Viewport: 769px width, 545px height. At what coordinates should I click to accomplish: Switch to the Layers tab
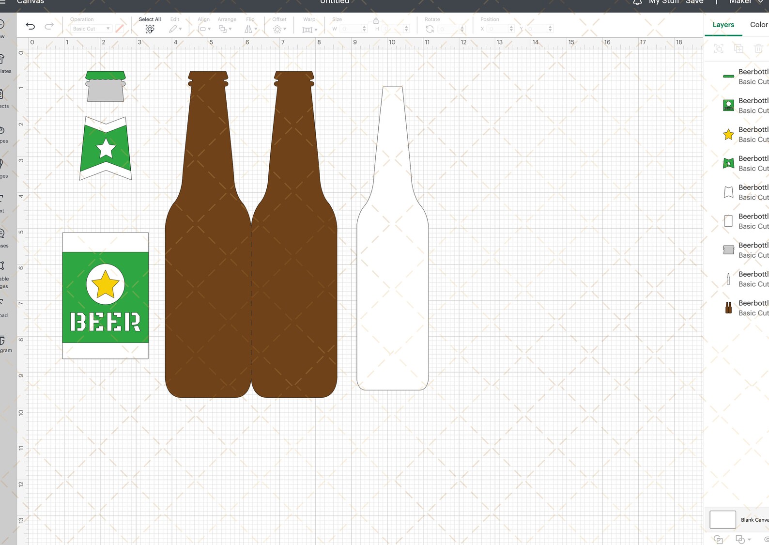coord(723,25)
